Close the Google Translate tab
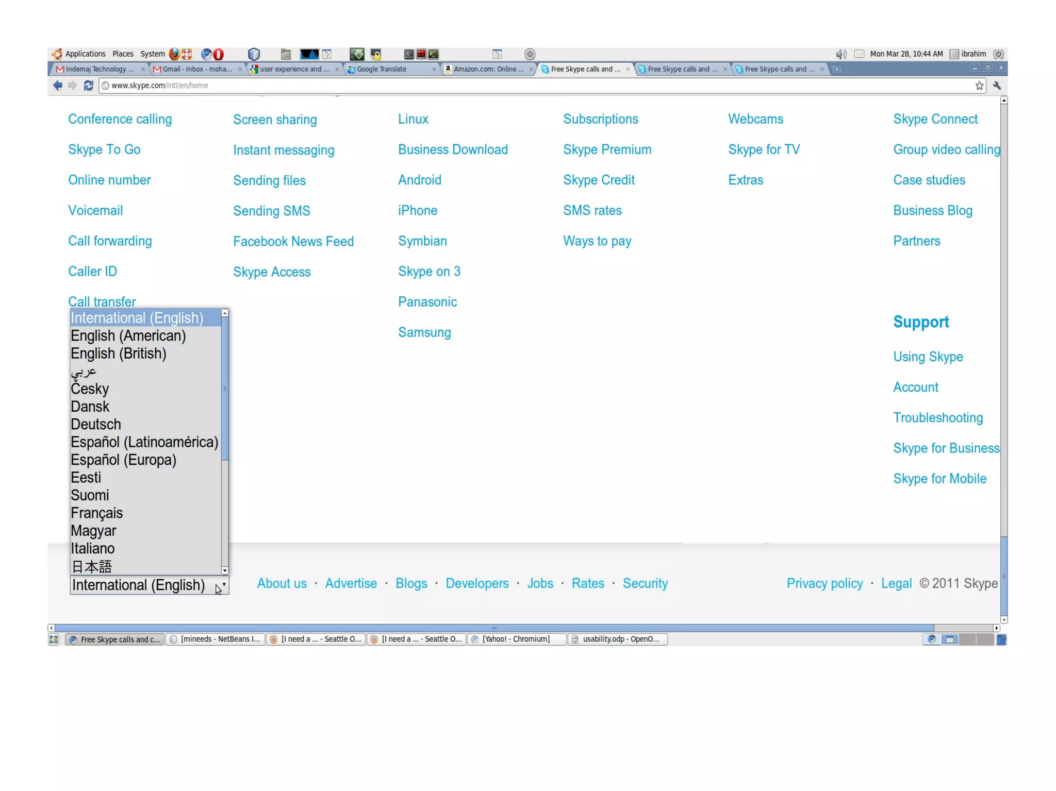Viewport: 1056px width, 791px height. click(434, 69)
